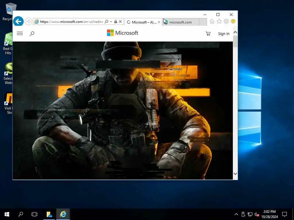Click the forward navigation arrow

pos(28,22)
